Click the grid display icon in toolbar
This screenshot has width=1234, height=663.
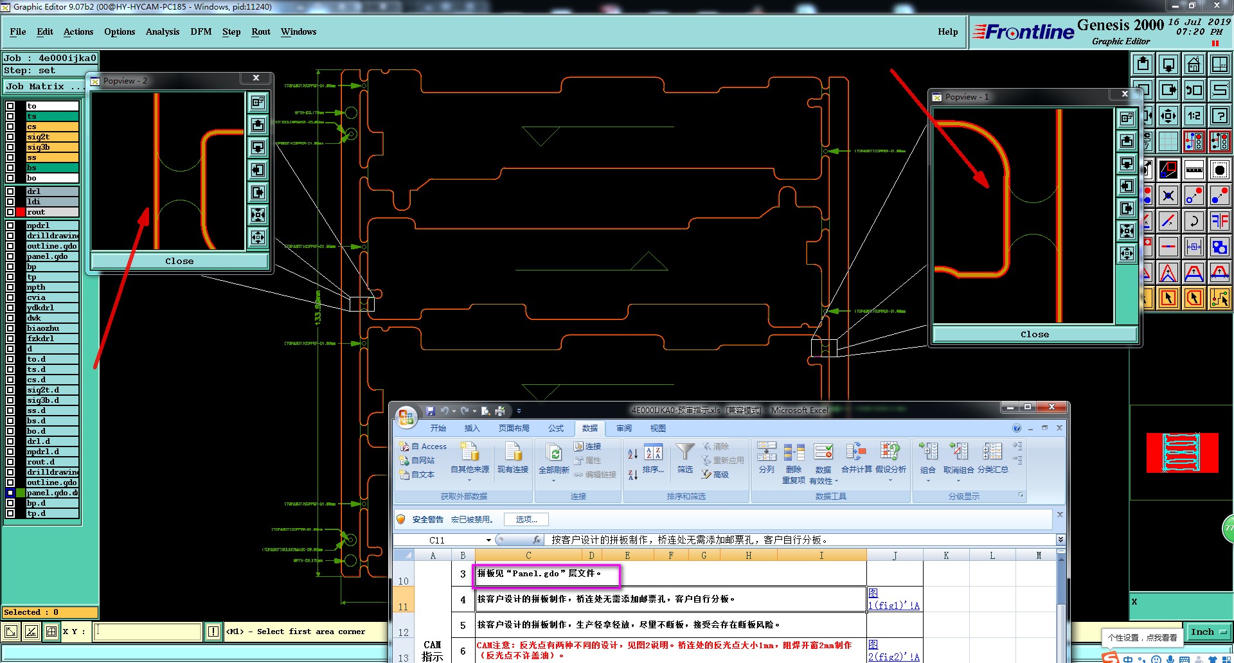click(x=1168, y=141)
